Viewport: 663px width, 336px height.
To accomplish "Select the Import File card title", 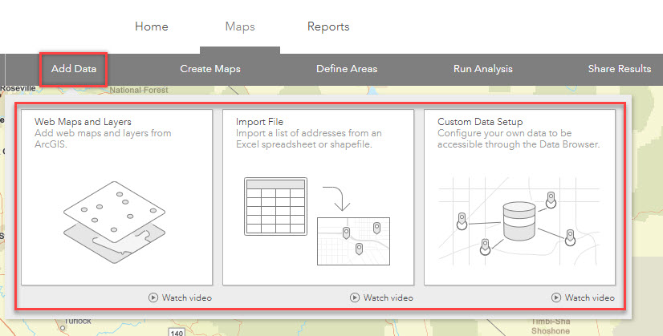I will click(259, 122).
